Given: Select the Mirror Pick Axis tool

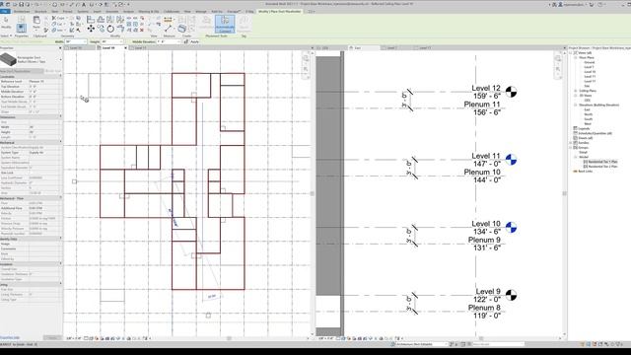Looking at the screenshot, I should point(110,20).
